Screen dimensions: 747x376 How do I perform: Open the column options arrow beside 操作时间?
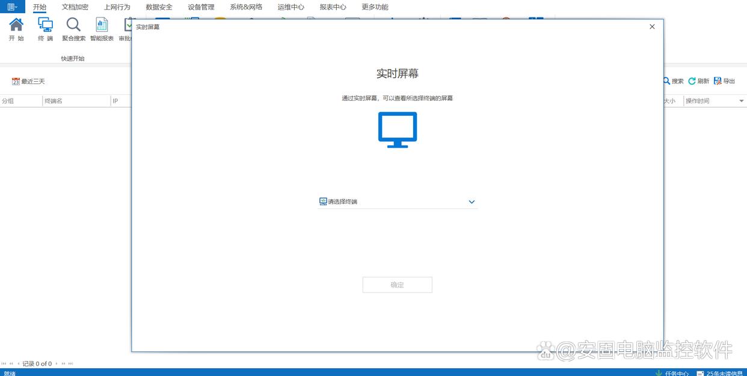[x=742, y=101]
